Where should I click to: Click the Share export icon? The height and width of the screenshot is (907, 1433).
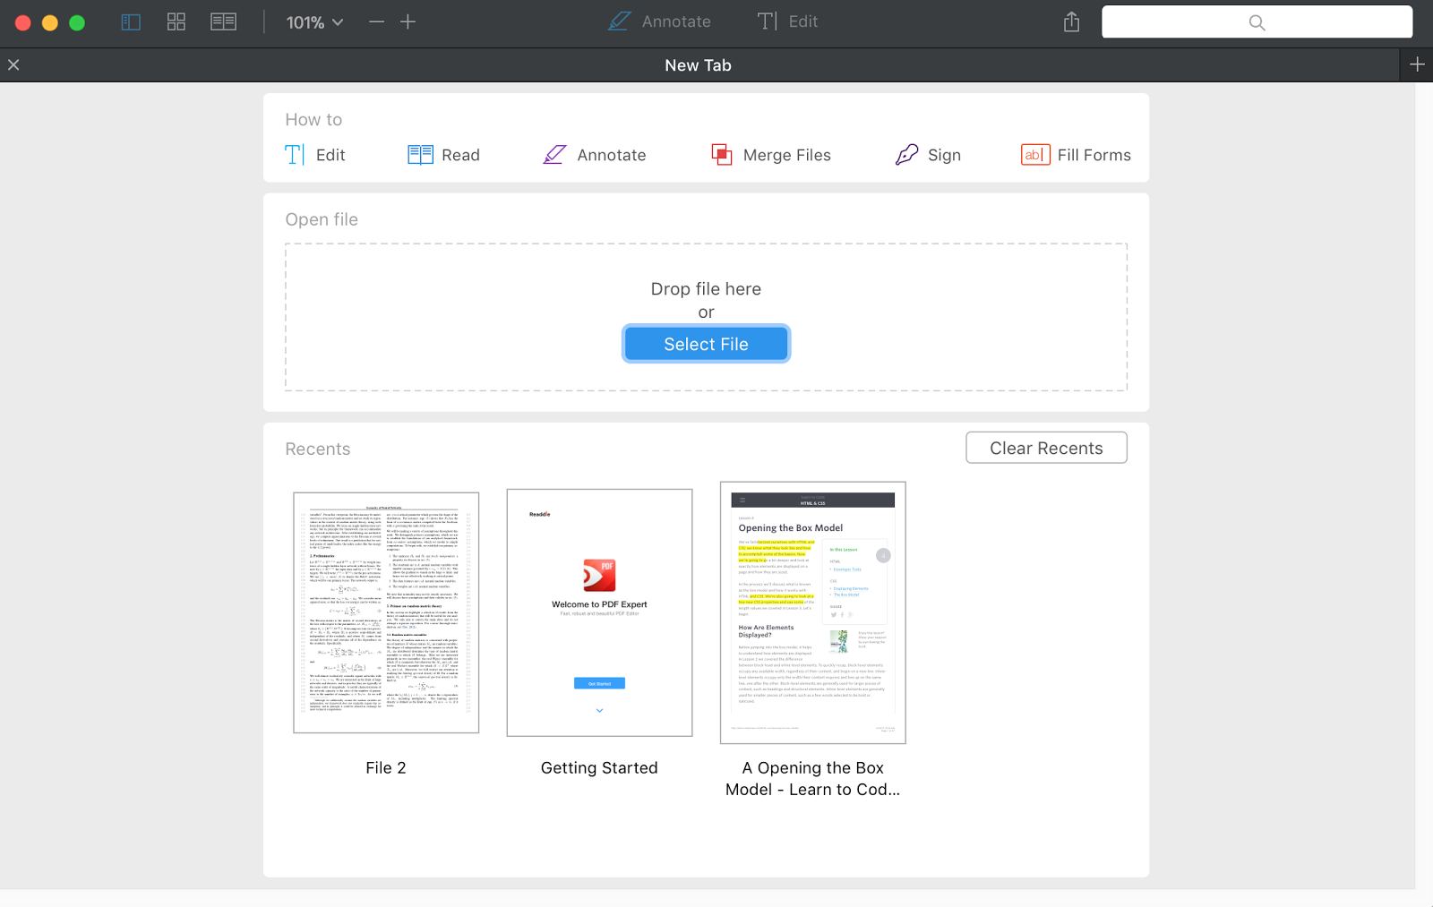1071,22
